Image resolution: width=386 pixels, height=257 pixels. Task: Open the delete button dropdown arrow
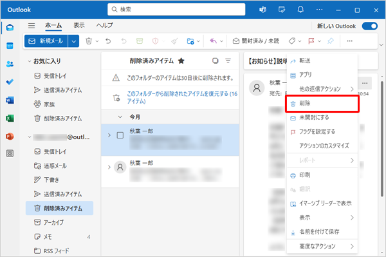(97, 41)
